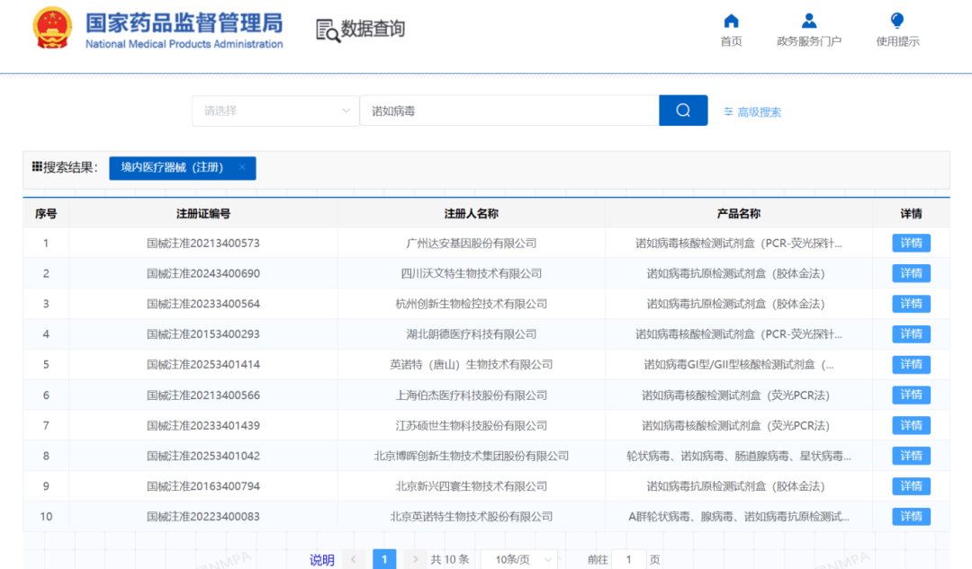Go to previous page arrow

point(354,559)
